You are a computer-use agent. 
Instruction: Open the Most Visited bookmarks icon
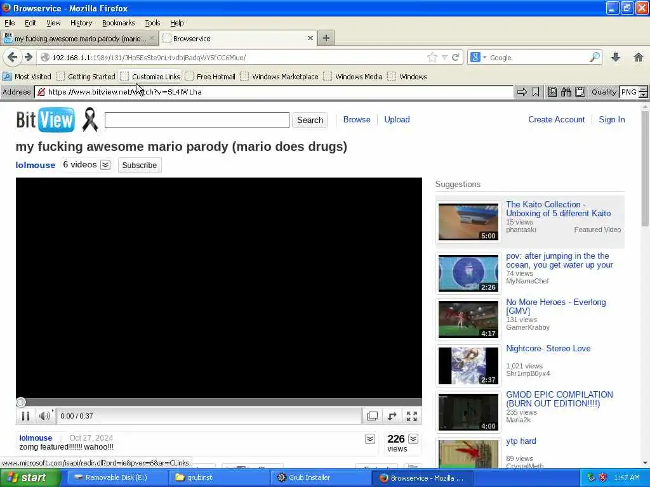click(x=7, y=77)
